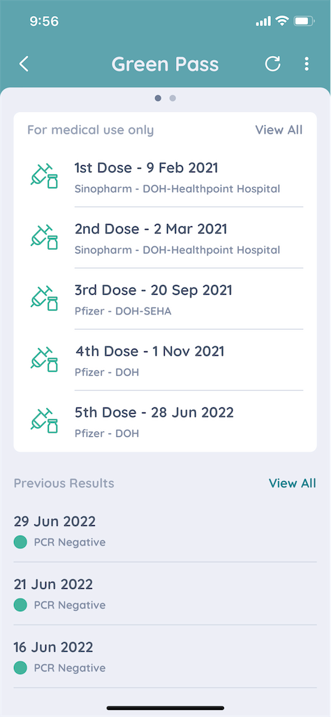Tap the 5th Dose vaccine syringe icon
This screenshot has height=717, width=331.
[x=44, y=420]
